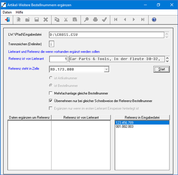Click the magnifier search icon
178x175 pixels.
click(x=86, y=20)
